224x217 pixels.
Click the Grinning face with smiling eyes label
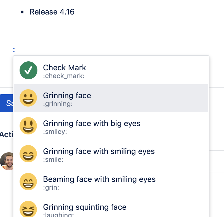coord(98,151)
